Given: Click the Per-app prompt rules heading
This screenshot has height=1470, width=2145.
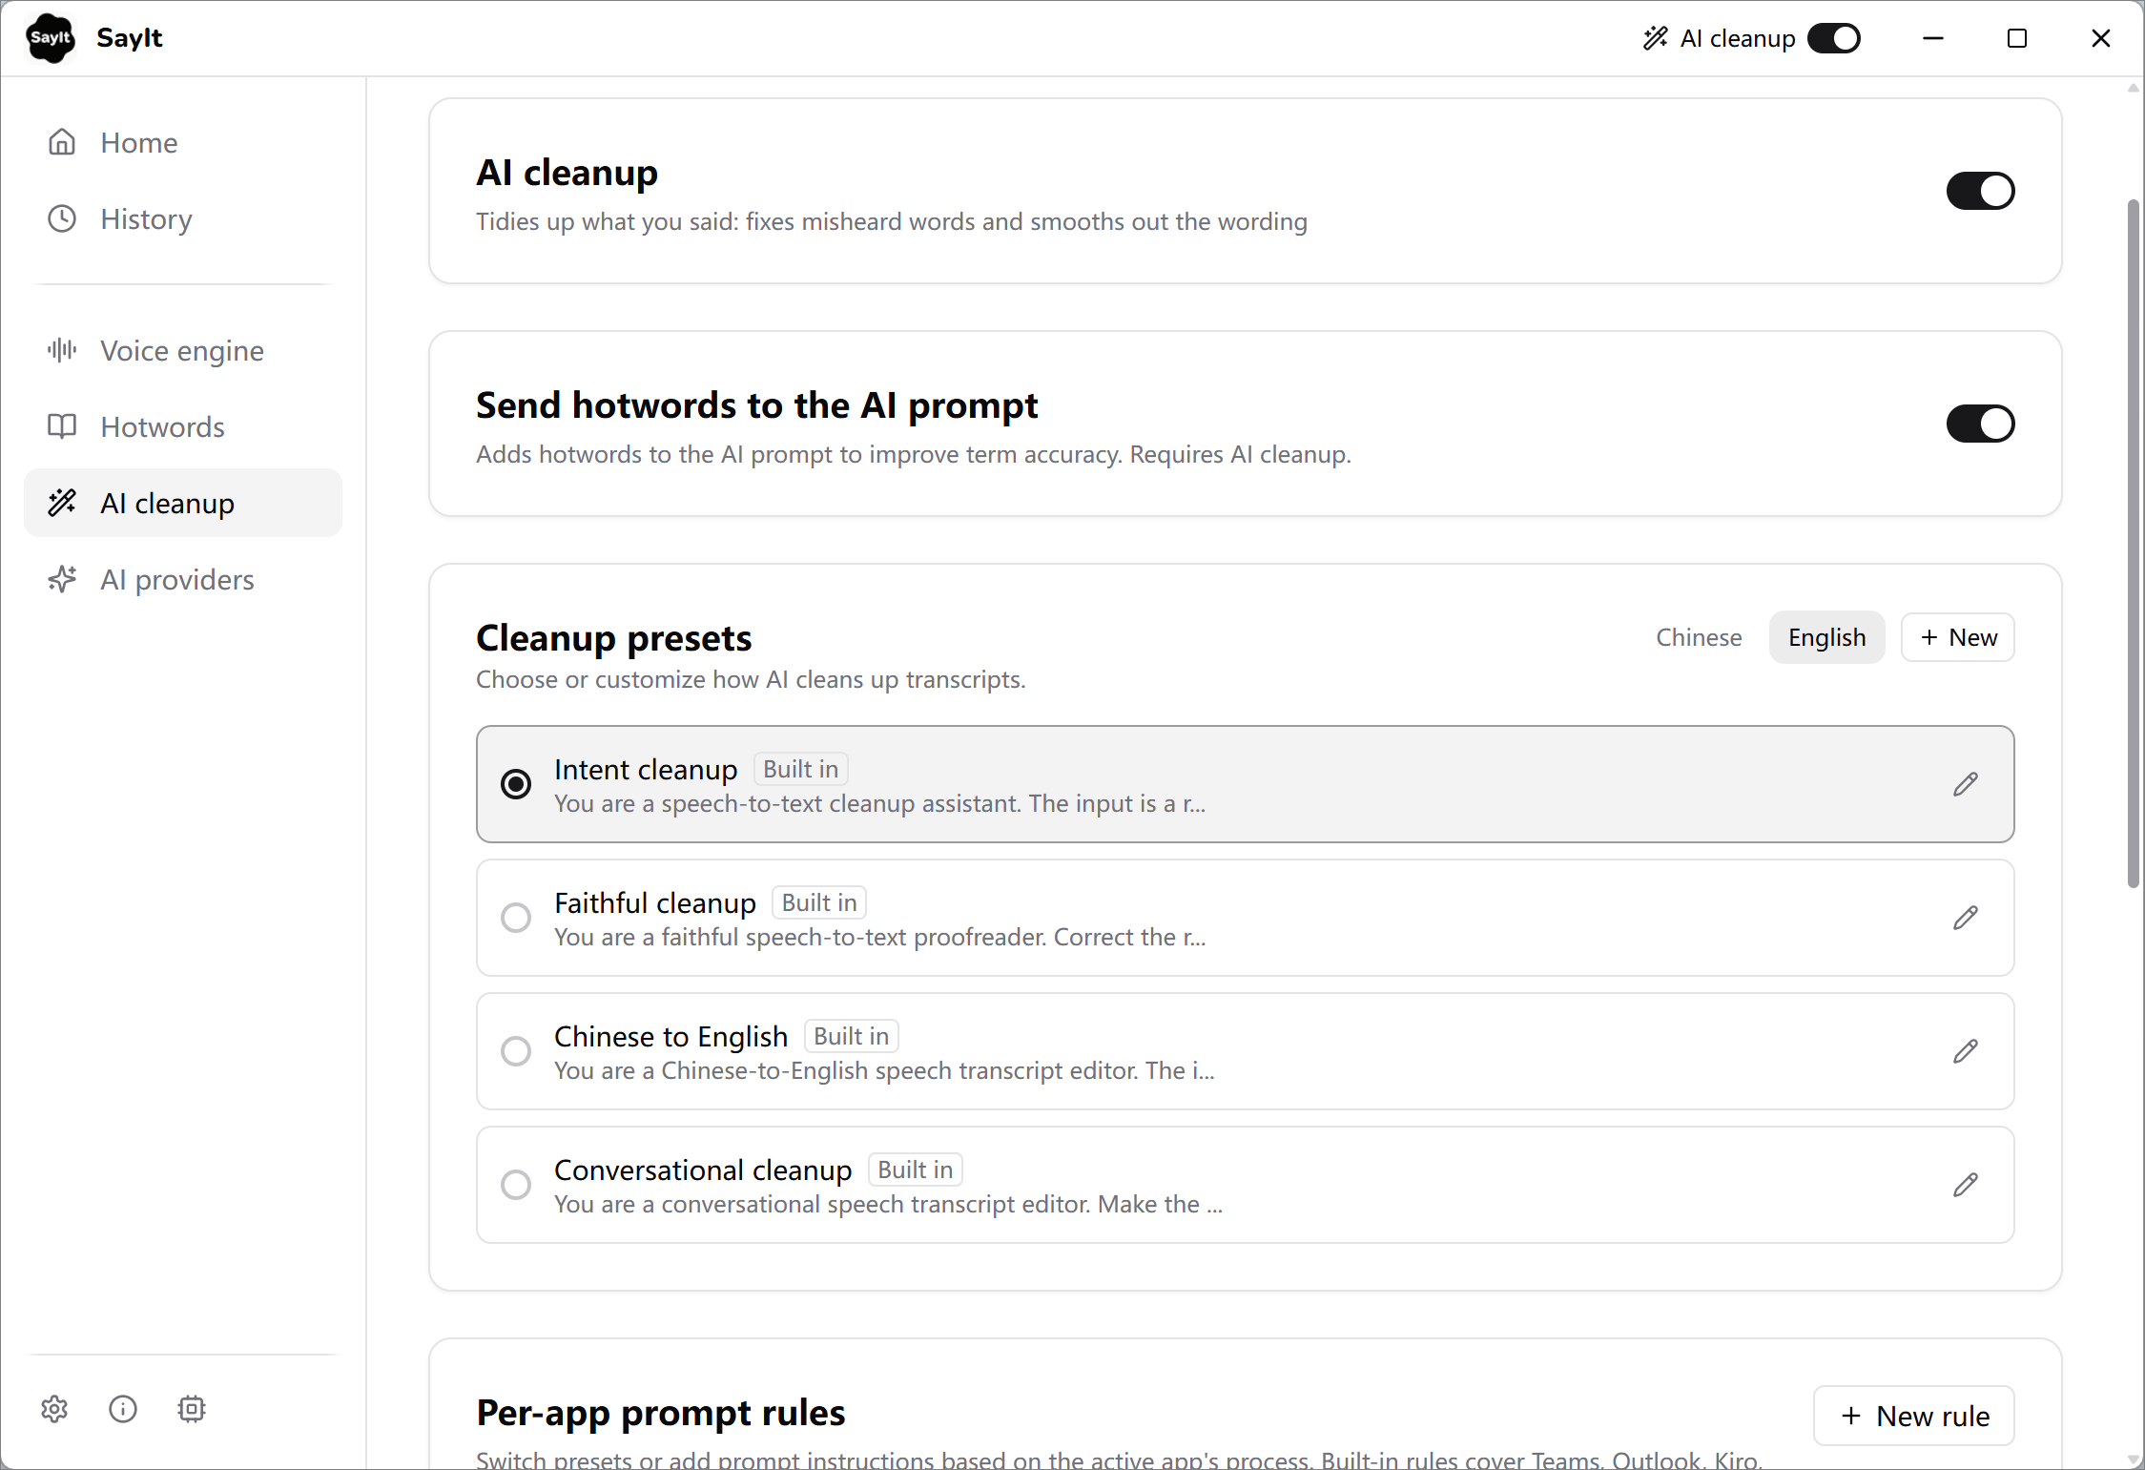Looking at the screenshot, I should [661, 1412].
